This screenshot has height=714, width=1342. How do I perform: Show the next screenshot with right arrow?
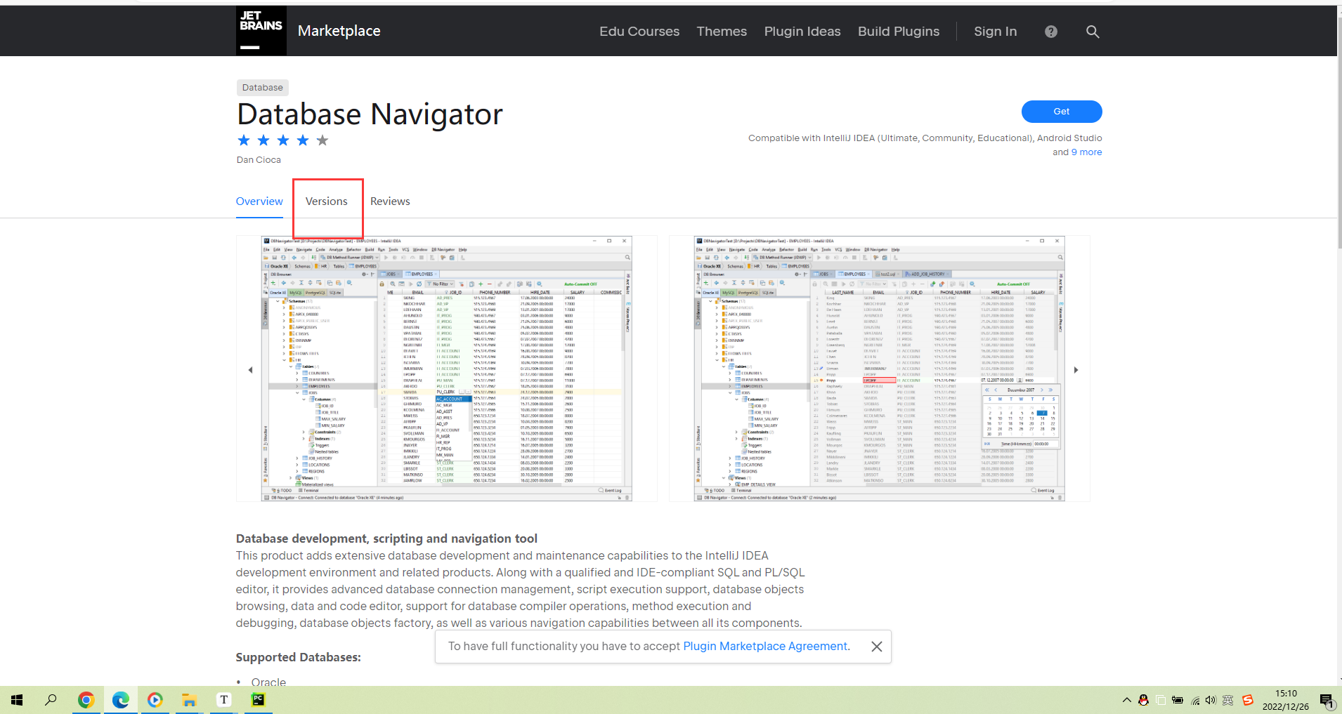tap(1076, 370)
